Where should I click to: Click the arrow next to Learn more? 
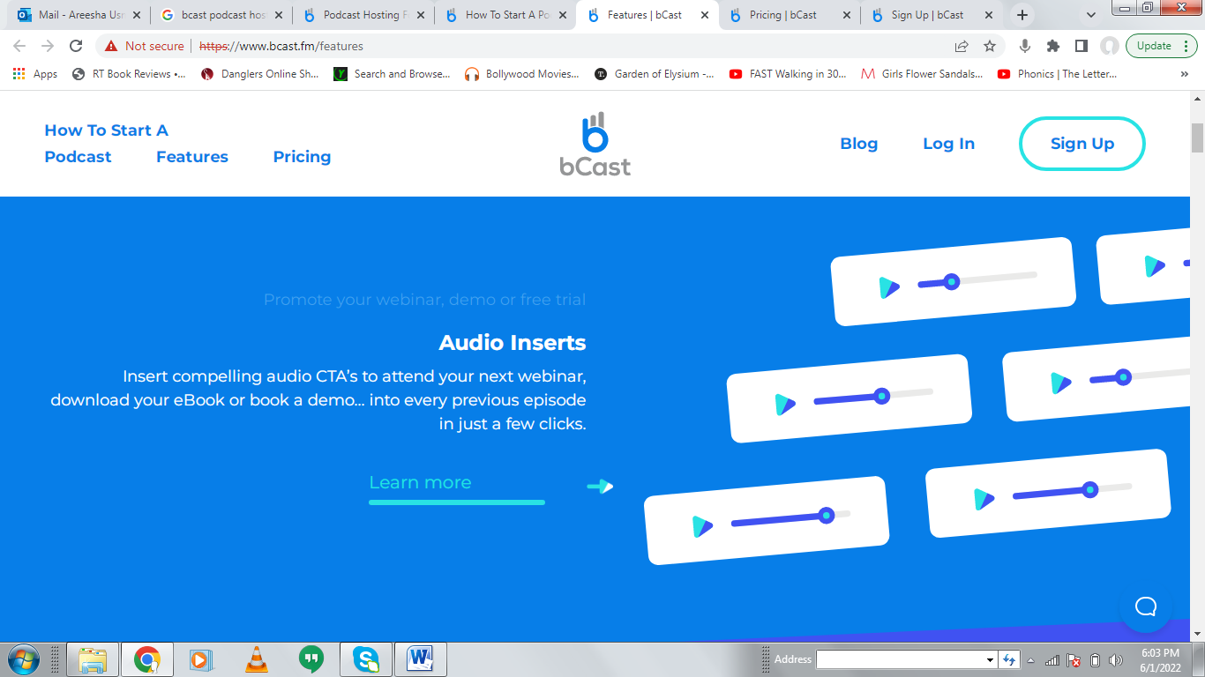[600, 486]
